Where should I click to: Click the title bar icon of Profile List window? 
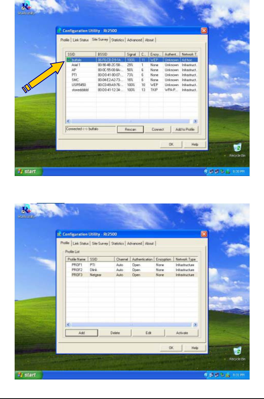[60, 234]
